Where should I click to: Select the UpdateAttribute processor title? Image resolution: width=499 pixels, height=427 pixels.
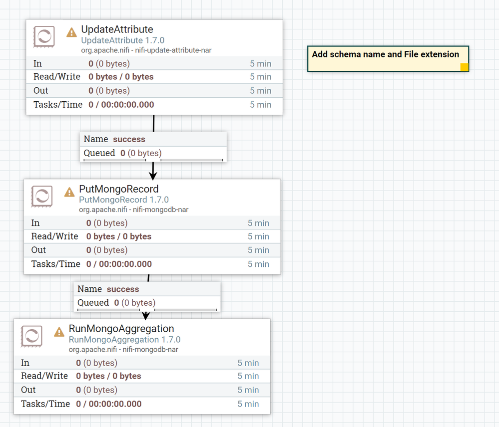point(117,29)
